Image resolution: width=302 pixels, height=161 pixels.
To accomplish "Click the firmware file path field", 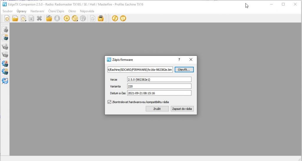I will [x=140, y=70].
